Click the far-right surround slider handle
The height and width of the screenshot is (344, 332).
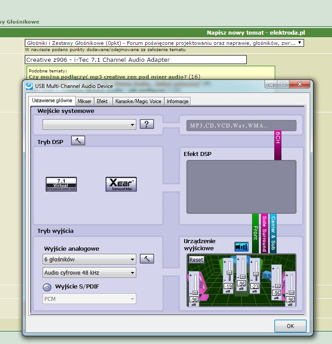[x=292, y=292]
